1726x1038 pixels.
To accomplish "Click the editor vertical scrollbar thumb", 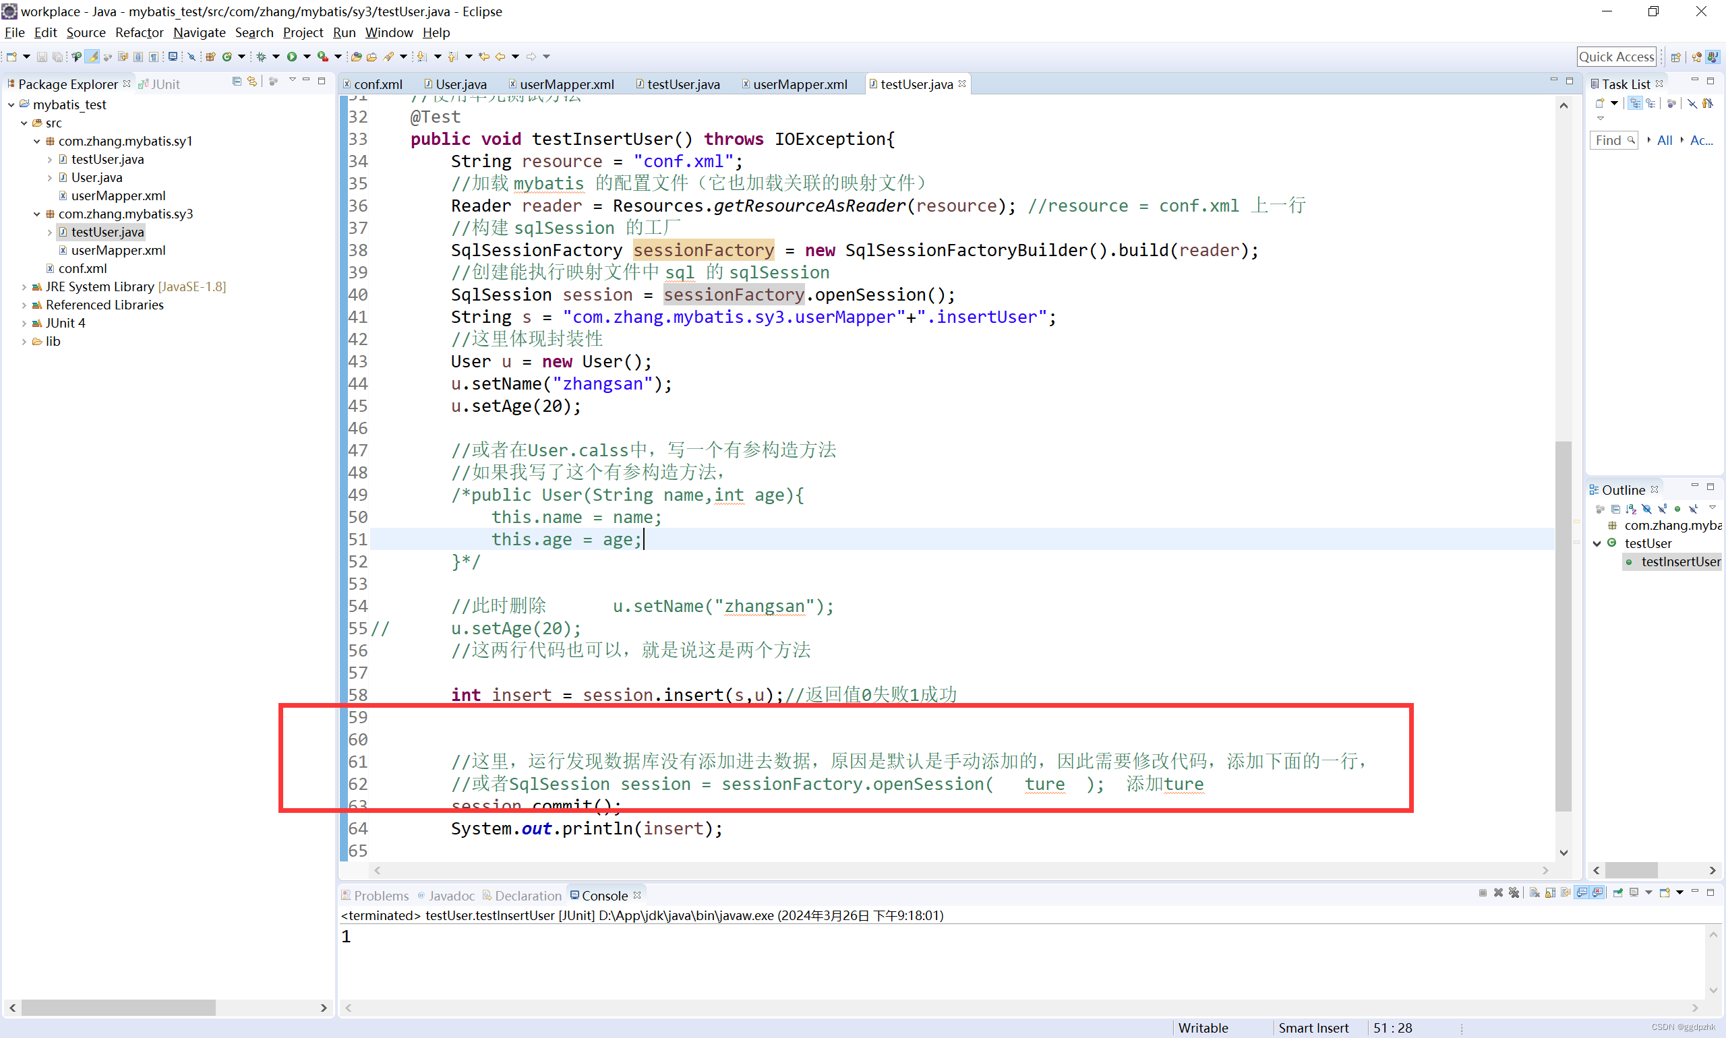I will (1563, 626).
